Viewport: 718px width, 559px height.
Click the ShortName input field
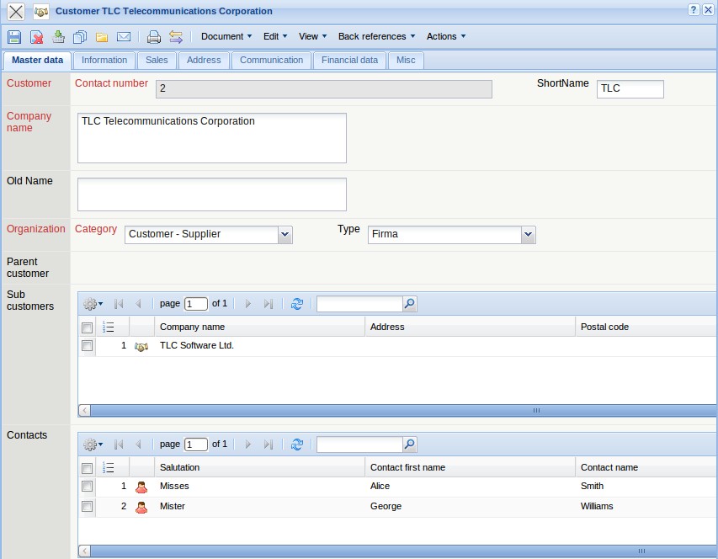point(630,88)
